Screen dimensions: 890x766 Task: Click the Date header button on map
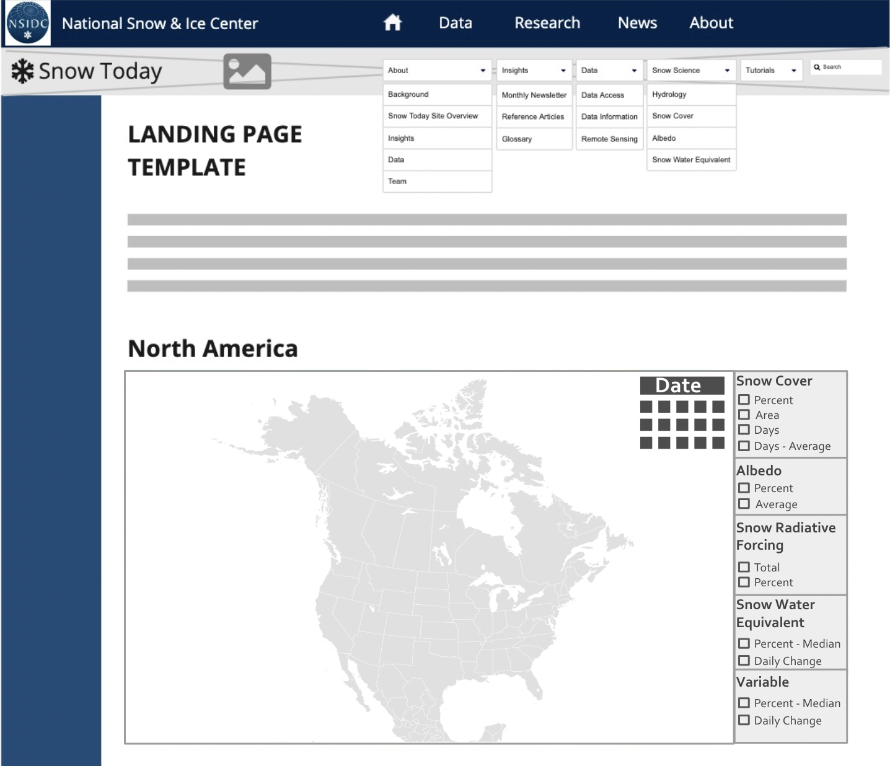pos(682,385)
